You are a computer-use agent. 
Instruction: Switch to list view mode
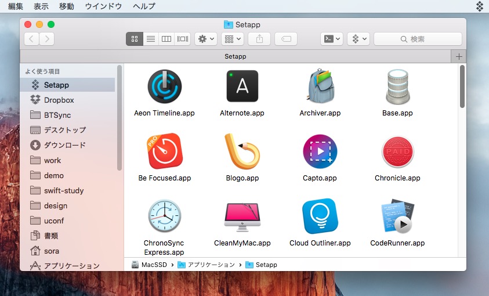point(150,39)
